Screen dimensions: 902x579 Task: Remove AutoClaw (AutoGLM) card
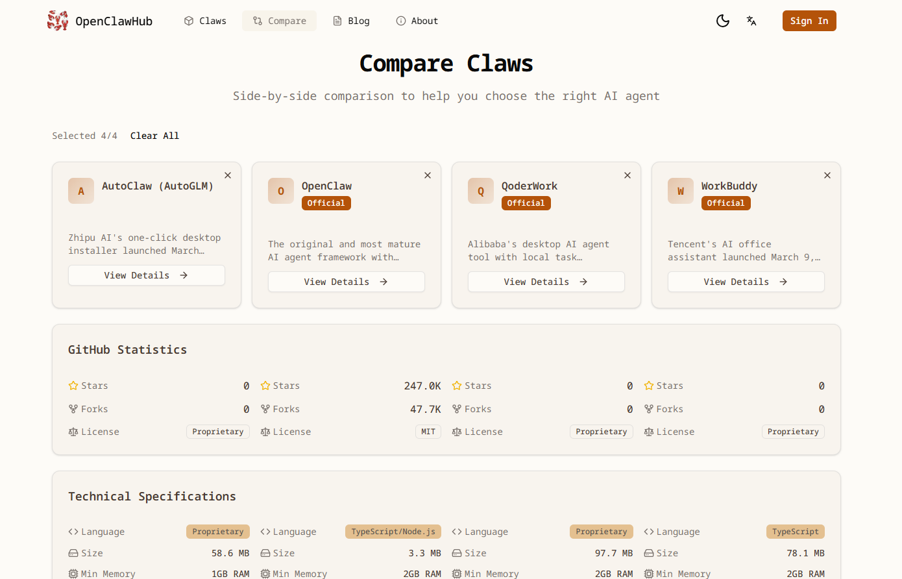pyautogui.click(x=228, y=175)
